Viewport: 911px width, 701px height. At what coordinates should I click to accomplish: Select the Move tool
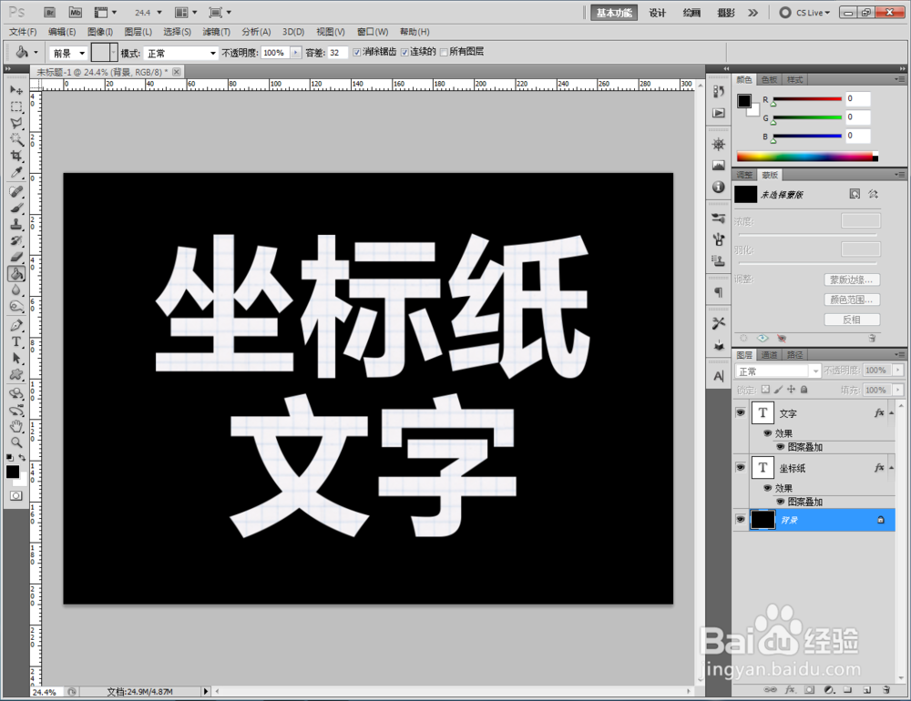[x=16, y=90]
